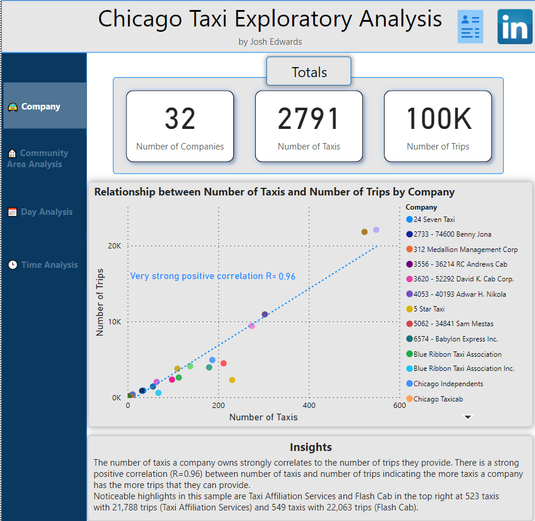
Task: Click the light purple Flash Cab scatter point
Action: click(x=376, y=230)
